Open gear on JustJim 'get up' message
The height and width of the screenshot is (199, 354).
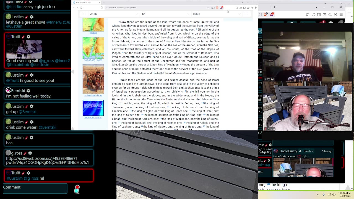(32, 106)
